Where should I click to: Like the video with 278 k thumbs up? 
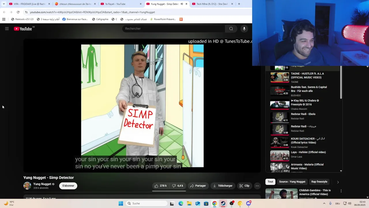pyautogui.click(x=161, y=186)
